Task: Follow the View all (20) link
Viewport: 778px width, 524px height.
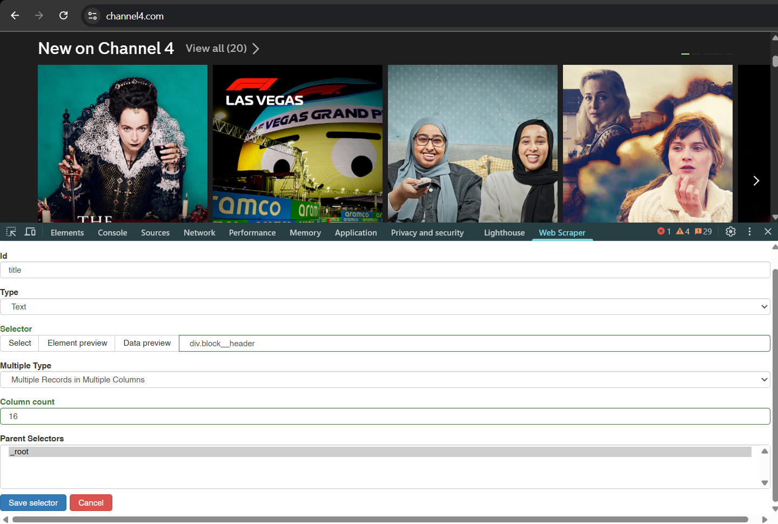Action: (x=222, y=49)
